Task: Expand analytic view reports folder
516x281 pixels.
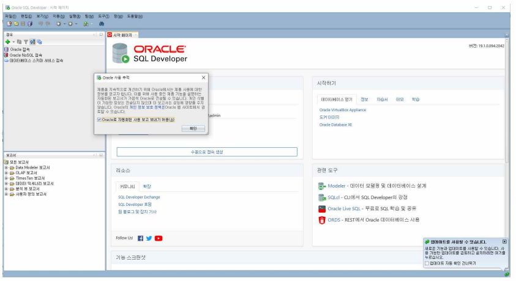Action: 6,189
